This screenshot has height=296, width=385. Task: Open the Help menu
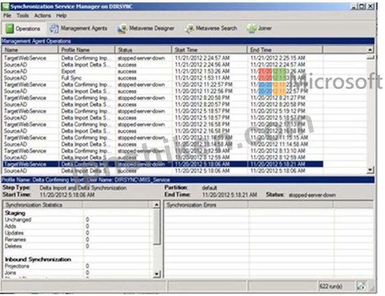61,16
